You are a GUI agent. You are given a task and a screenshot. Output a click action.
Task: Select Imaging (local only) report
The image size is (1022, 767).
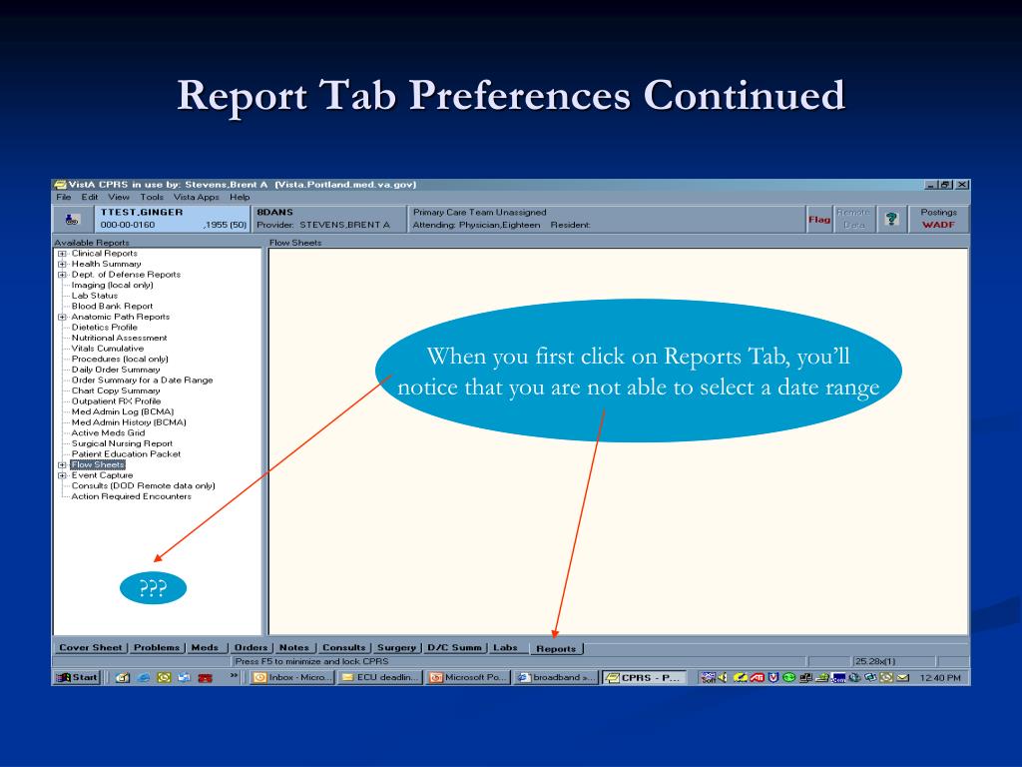tap(112, 285)
